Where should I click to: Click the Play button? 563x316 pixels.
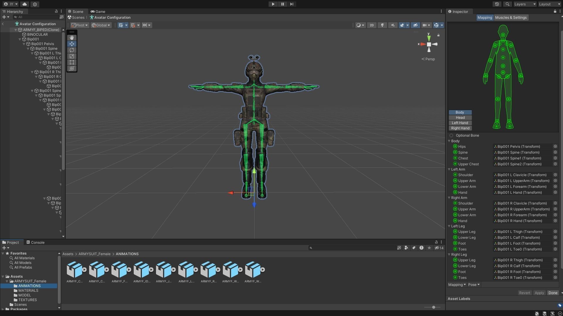(273, 4)
